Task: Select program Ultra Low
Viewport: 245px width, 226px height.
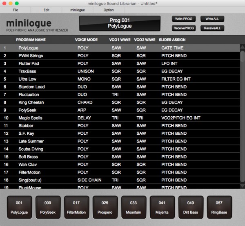Action: click(x=120, y=79)
